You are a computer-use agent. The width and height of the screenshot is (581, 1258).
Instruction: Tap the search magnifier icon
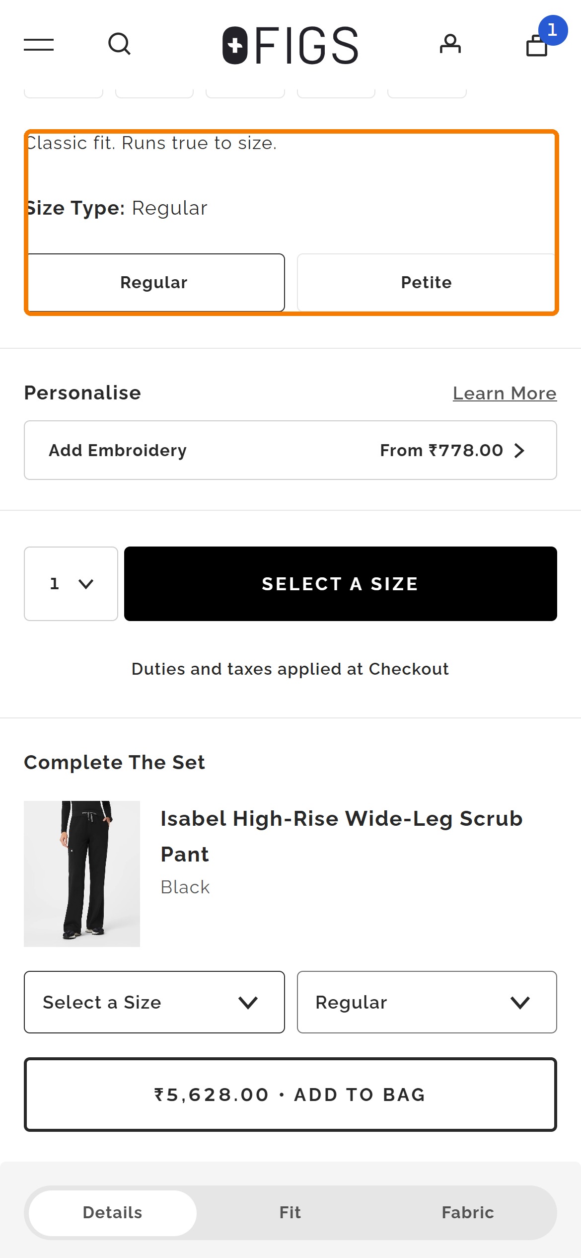click(x=119, y=44)
